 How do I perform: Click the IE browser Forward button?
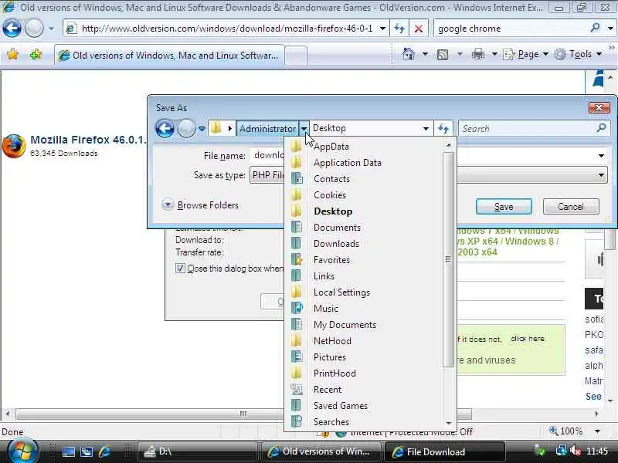34,29
